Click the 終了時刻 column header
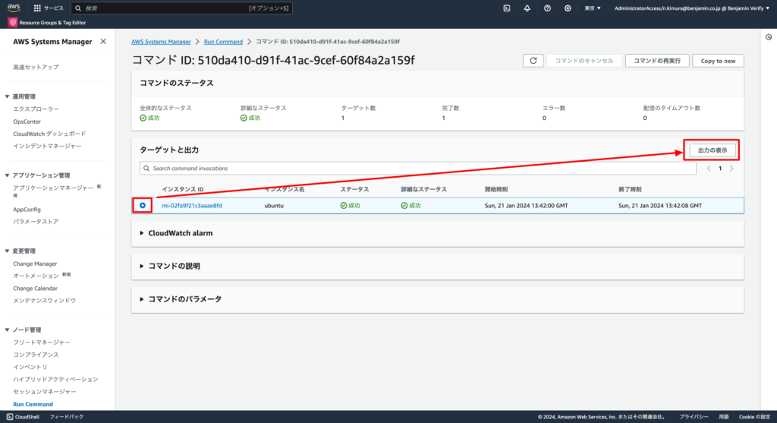 (630, 189)
